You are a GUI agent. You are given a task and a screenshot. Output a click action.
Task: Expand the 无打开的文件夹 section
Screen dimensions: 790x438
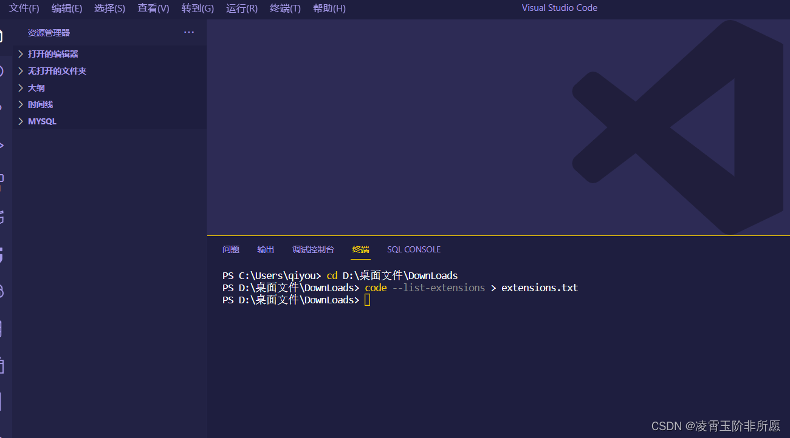coord(110,71)
